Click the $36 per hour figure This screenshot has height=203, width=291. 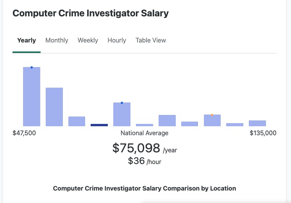point(136,161)
